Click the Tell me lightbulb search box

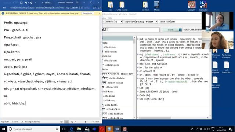pos(85,8)
